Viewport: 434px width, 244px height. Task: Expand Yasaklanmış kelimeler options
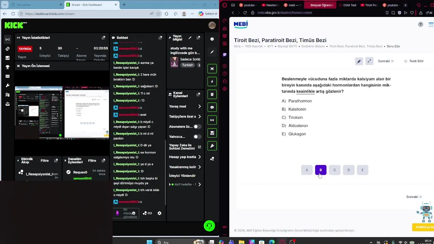click(x=199, y=167)
